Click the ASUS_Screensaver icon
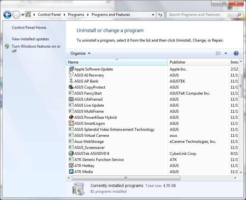The height and width of the screenshot is (200, 246). (x=71, y=147)
